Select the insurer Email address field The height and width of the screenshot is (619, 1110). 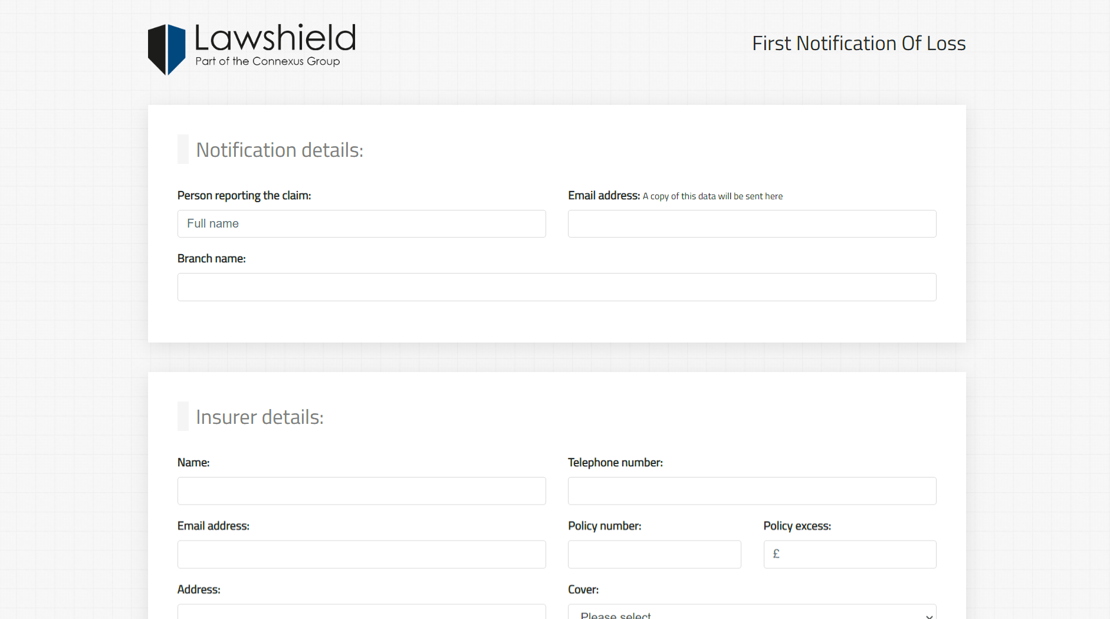pos(362,554)
